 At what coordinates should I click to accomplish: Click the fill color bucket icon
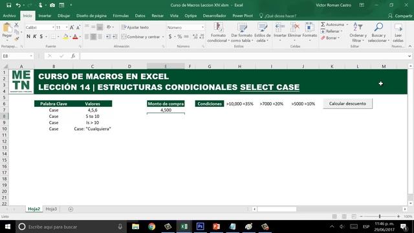click(x=65, y=37)
